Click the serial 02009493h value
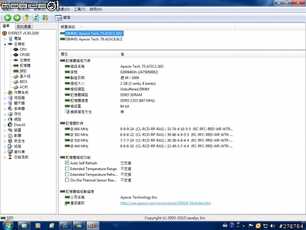 coord(139,72)
